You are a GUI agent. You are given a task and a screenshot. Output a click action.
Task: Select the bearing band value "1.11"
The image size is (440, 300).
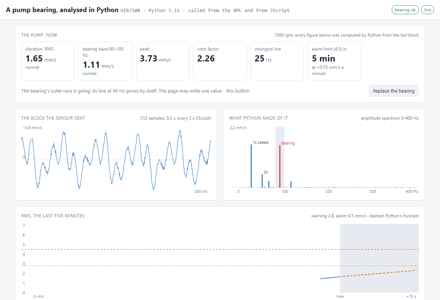[x=91, y=65]
